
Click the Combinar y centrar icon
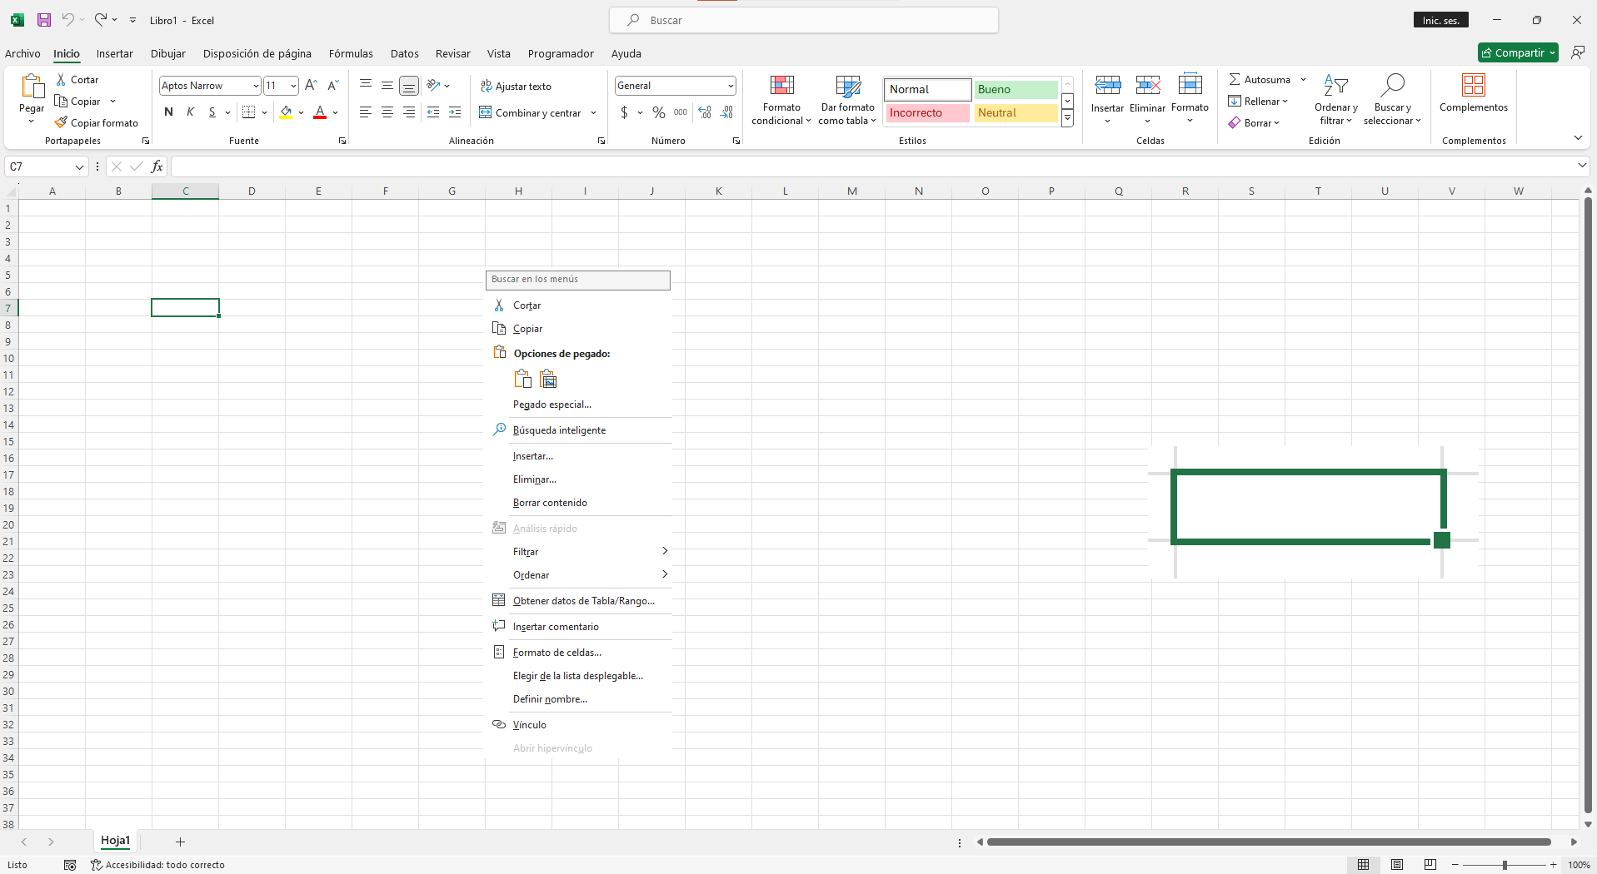coord(486,112)
